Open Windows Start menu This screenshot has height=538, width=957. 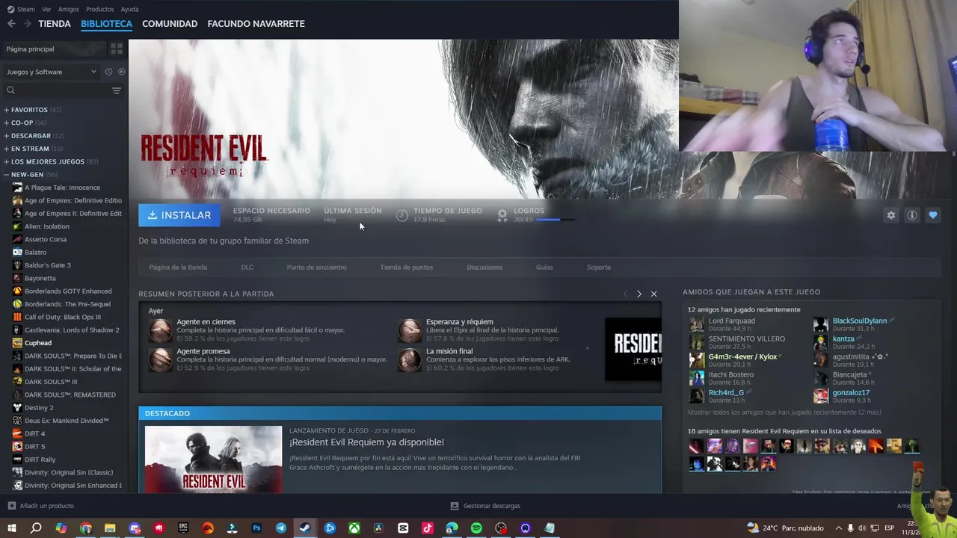(x=11, y=528)
